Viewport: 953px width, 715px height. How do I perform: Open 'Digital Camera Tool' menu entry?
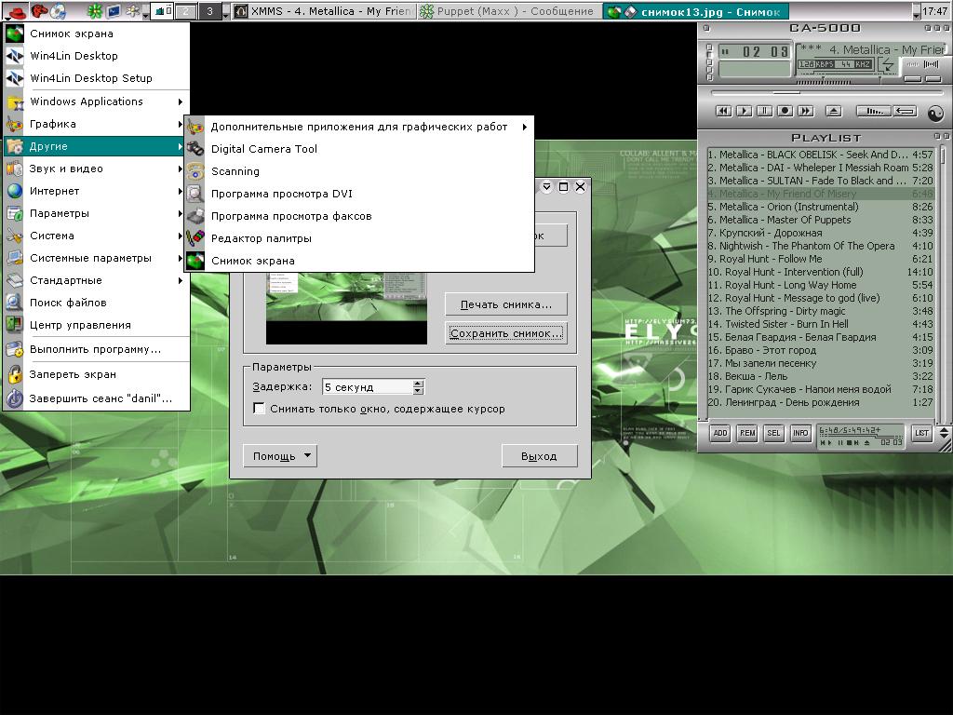(358, 149)
